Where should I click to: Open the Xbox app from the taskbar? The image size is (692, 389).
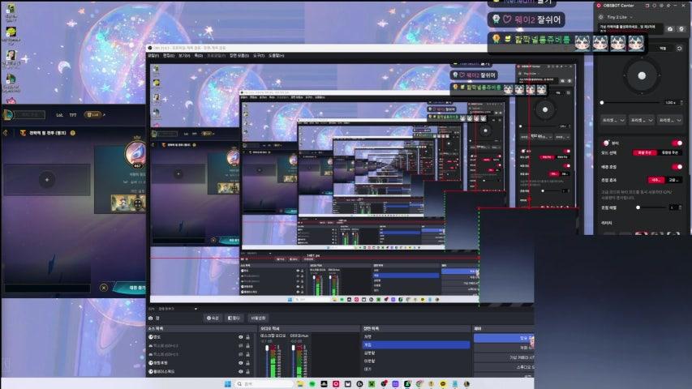(x=372, y=383)
